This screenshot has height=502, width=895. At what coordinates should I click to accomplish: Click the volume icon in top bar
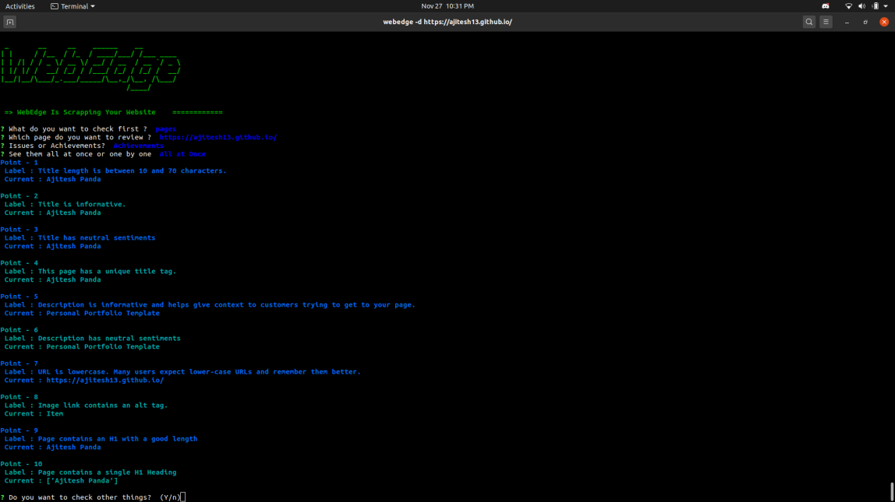pyautogui.click(x=862, y=6)
